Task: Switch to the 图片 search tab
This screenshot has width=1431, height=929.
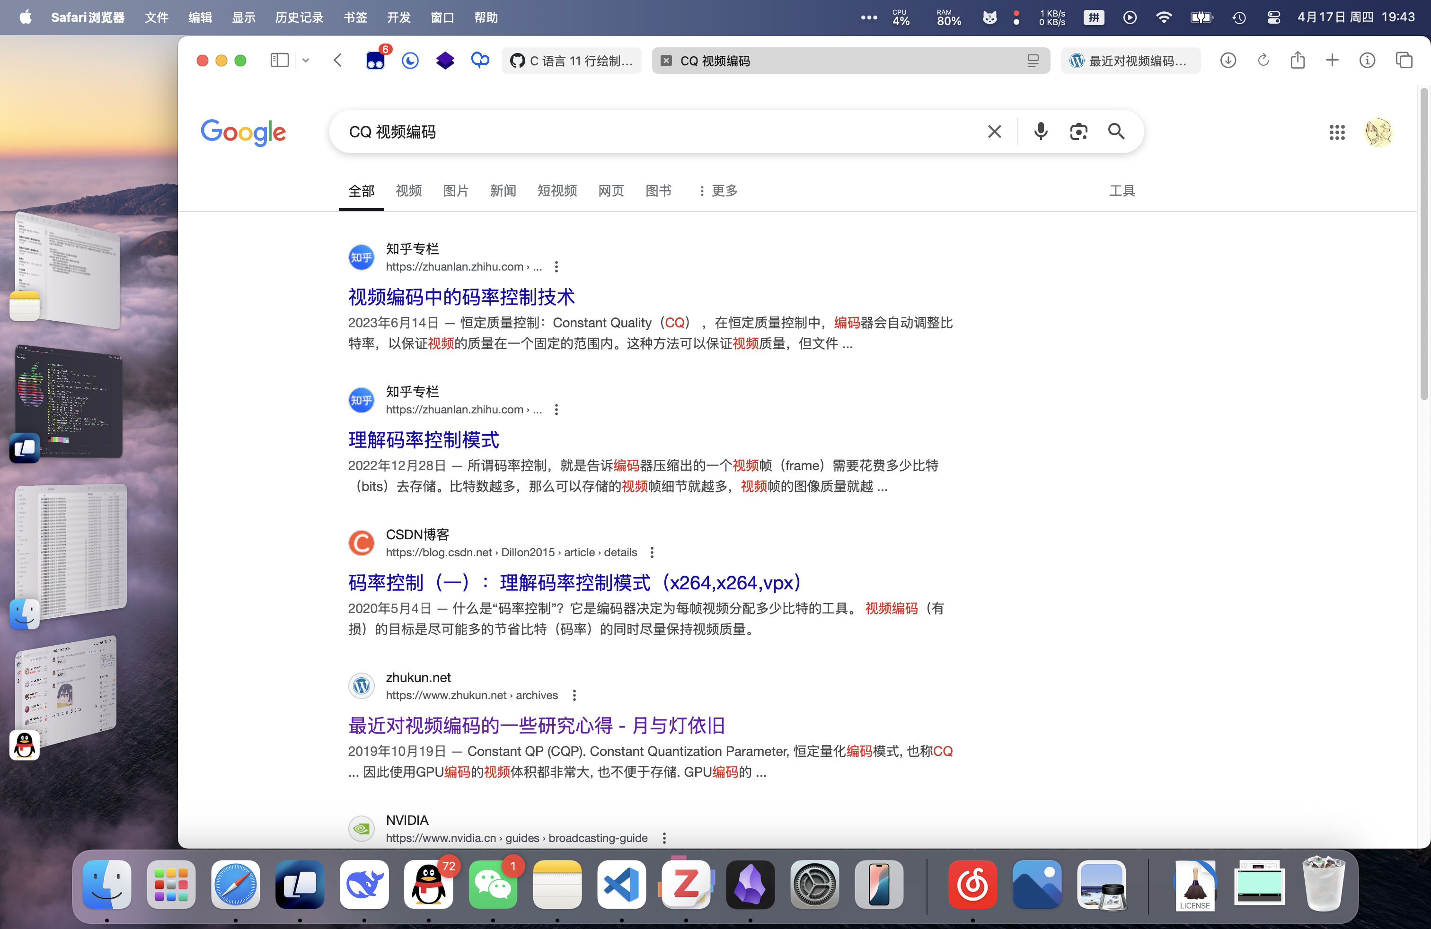Action: [x=455, y=191]
